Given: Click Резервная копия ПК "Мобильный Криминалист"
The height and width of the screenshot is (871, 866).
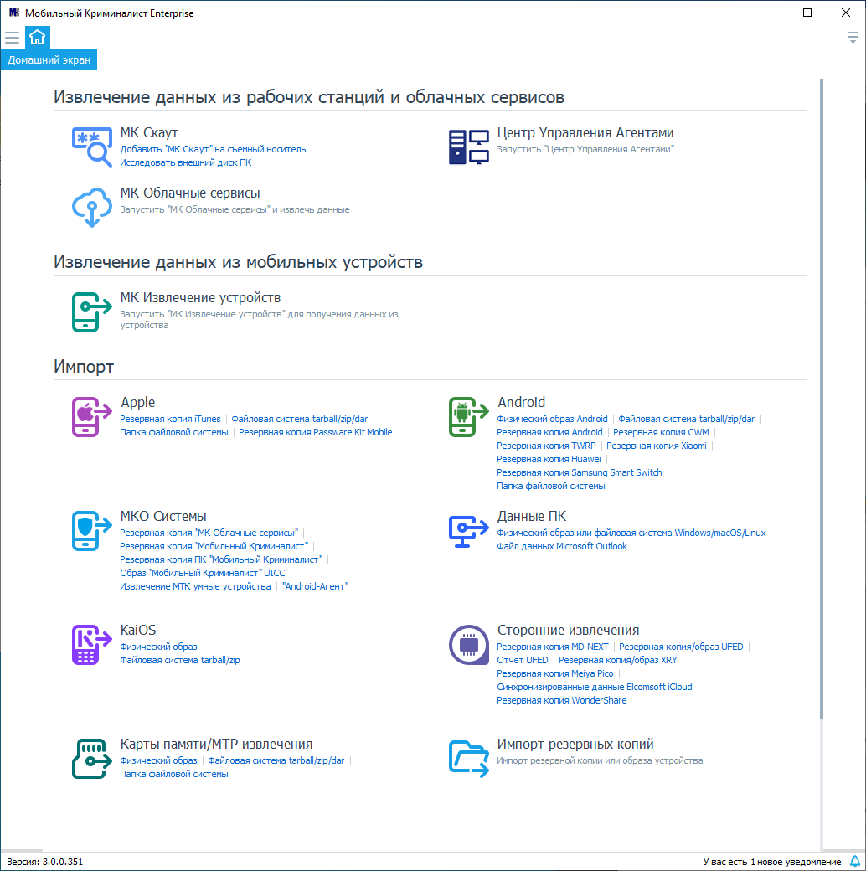Looking at the screenshot, I should [221, 559].
